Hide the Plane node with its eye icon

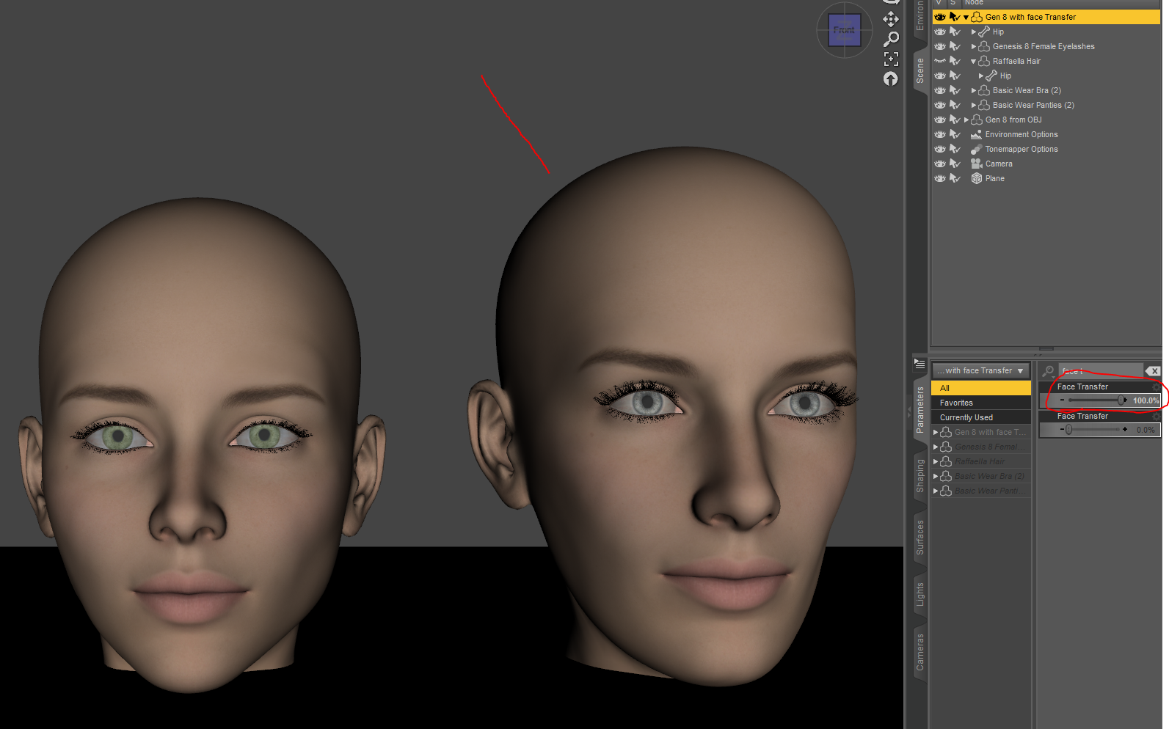(x=939, y=178)
